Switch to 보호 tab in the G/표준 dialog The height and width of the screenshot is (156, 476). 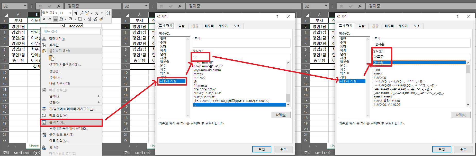point(417,26)
